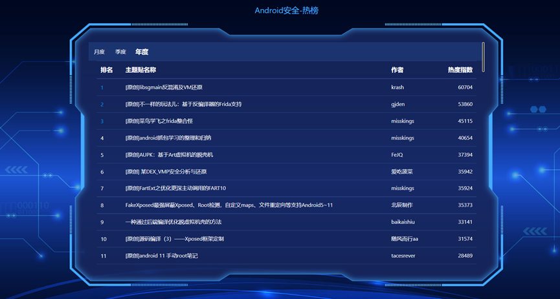Click the 热度指数 column header
Viewport: 560px width, 299px height.
click(x=460, y=70)
